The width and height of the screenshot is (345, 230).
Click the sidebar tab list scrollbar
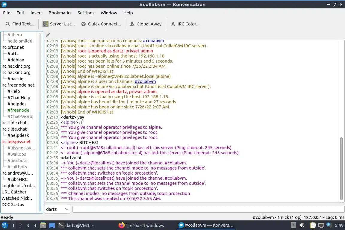pos(40,122)
